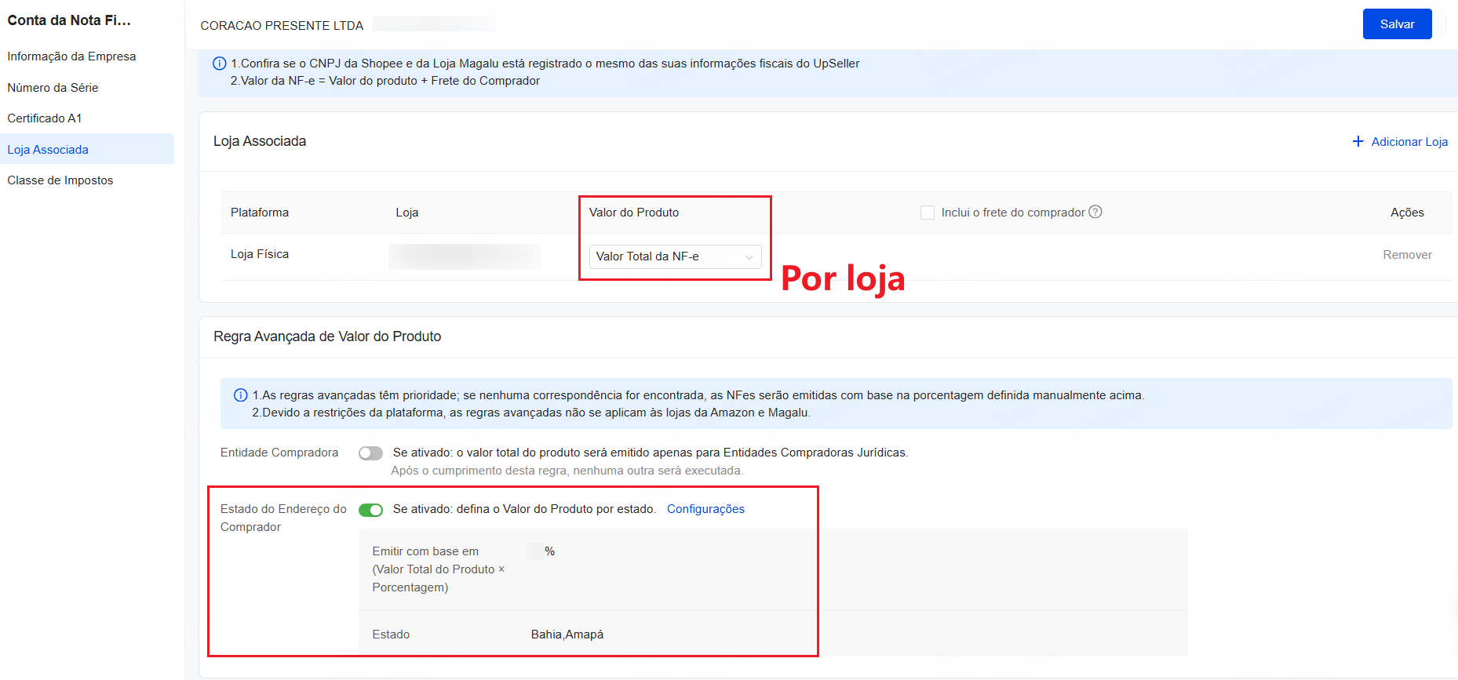1458x680 pixels.
Task: Open Valor Total da NF-e dropdown
Action: click(x=675, y=256)
